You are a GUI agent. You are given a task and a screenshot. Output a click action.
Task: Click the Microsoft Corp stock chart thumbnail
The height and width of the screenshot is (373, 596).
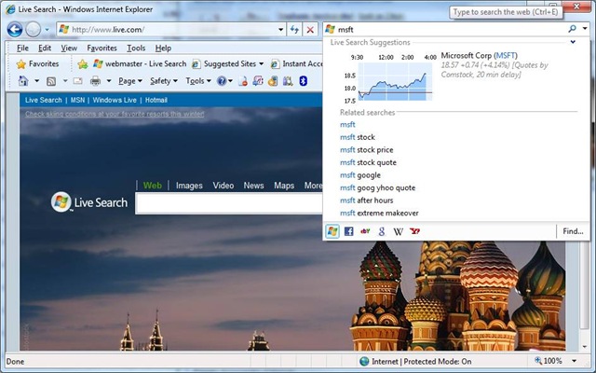point(390,79)
